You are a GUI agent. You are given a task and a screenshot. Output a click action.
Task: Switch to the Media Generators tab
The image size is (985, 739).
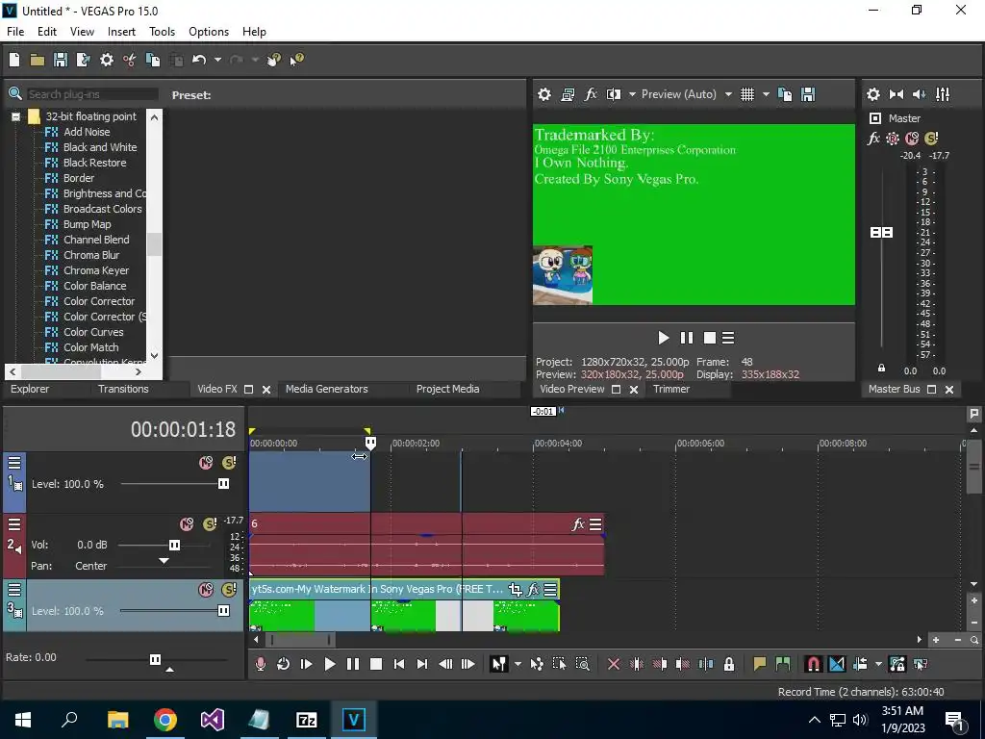(x=327, y=389)
